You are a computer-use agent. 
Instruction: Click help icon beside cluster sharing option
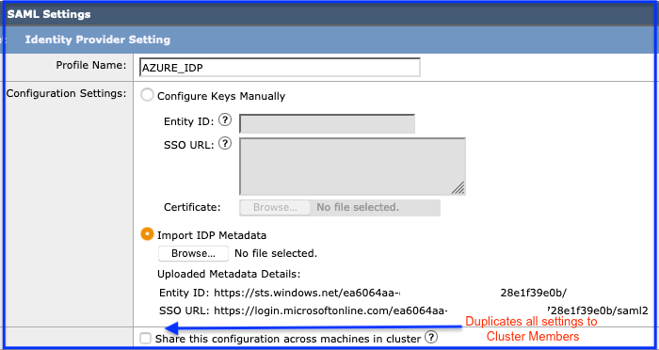[x=431, y=337]
